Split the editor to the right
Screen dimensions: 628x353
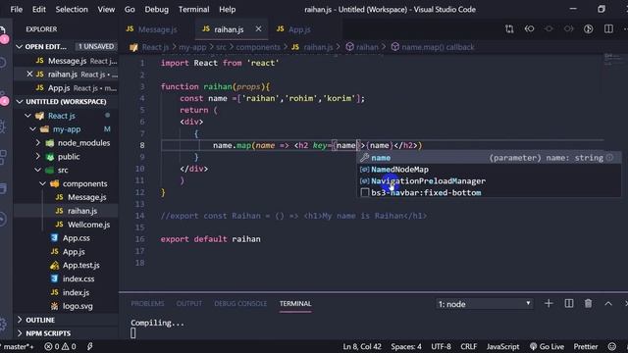(608, 28)
